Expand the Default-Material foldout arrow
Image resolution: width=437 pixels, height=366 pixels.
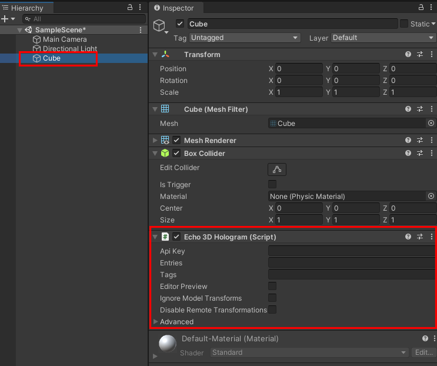[155, 356]
